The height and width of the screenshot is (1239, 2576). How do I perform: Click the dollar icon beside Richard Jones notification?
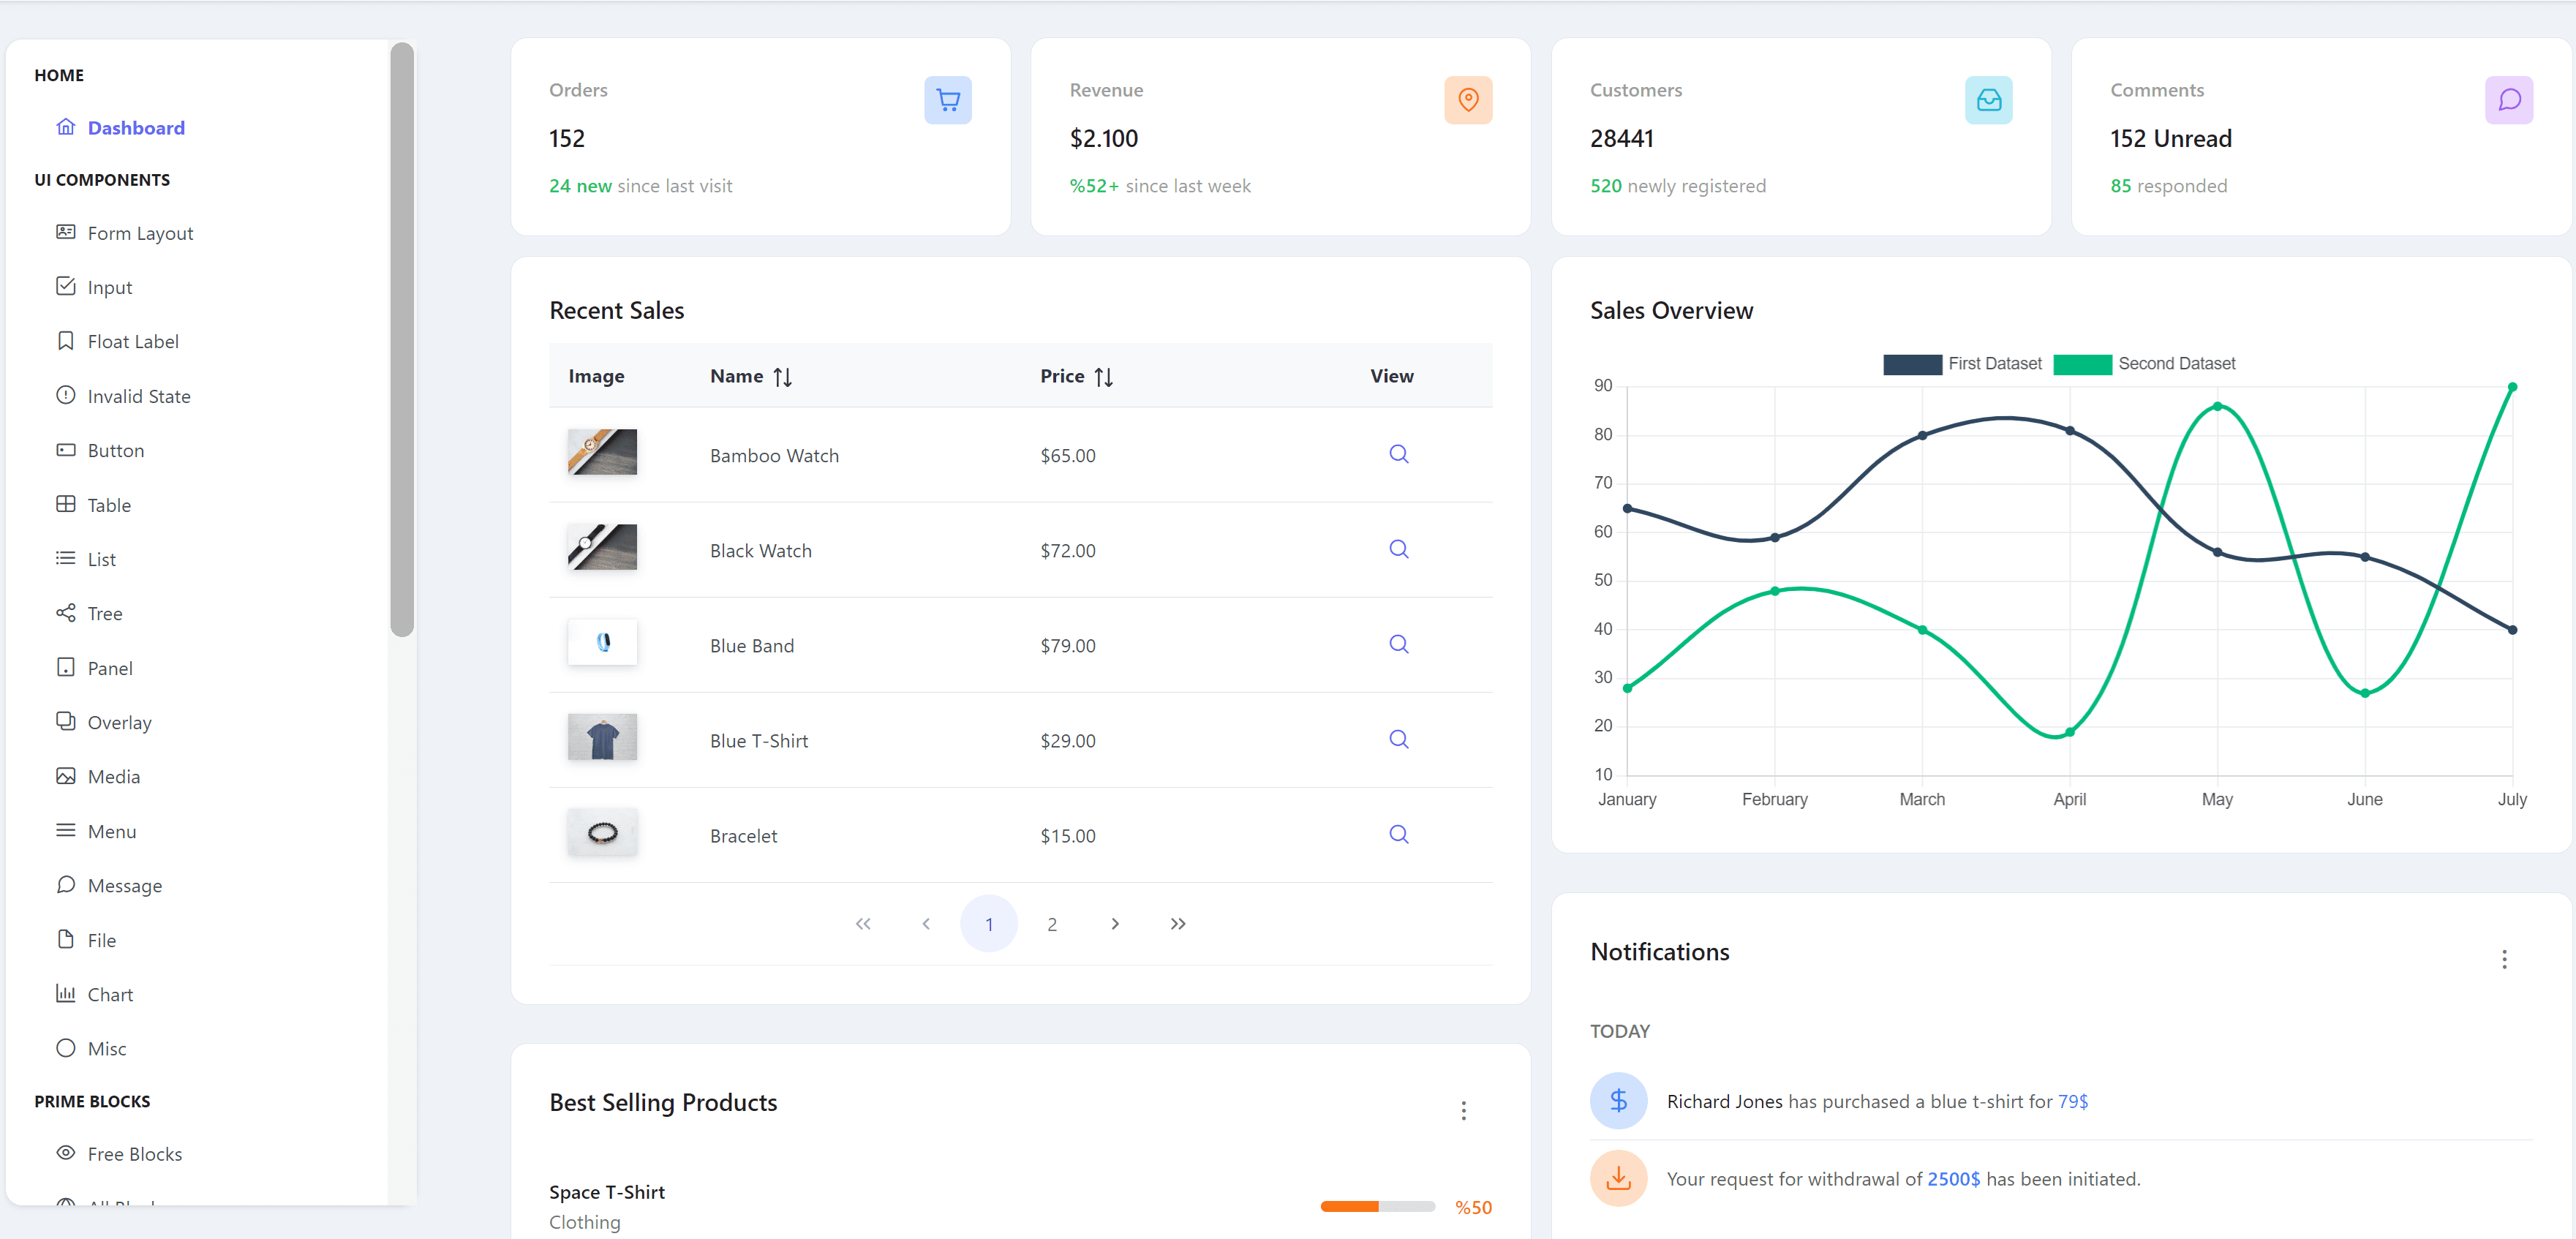[x=1618, y=1101]
